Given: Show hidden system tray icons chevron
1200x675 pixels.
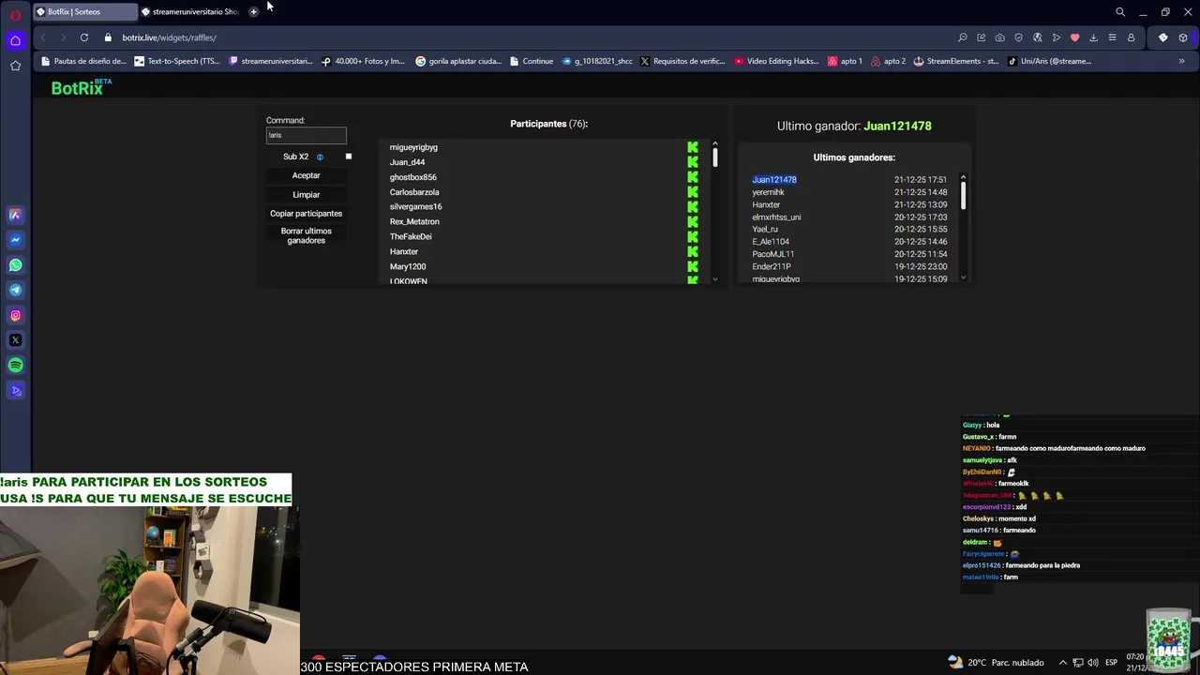Looking at the screenshot, I should tap(1062, 663).
